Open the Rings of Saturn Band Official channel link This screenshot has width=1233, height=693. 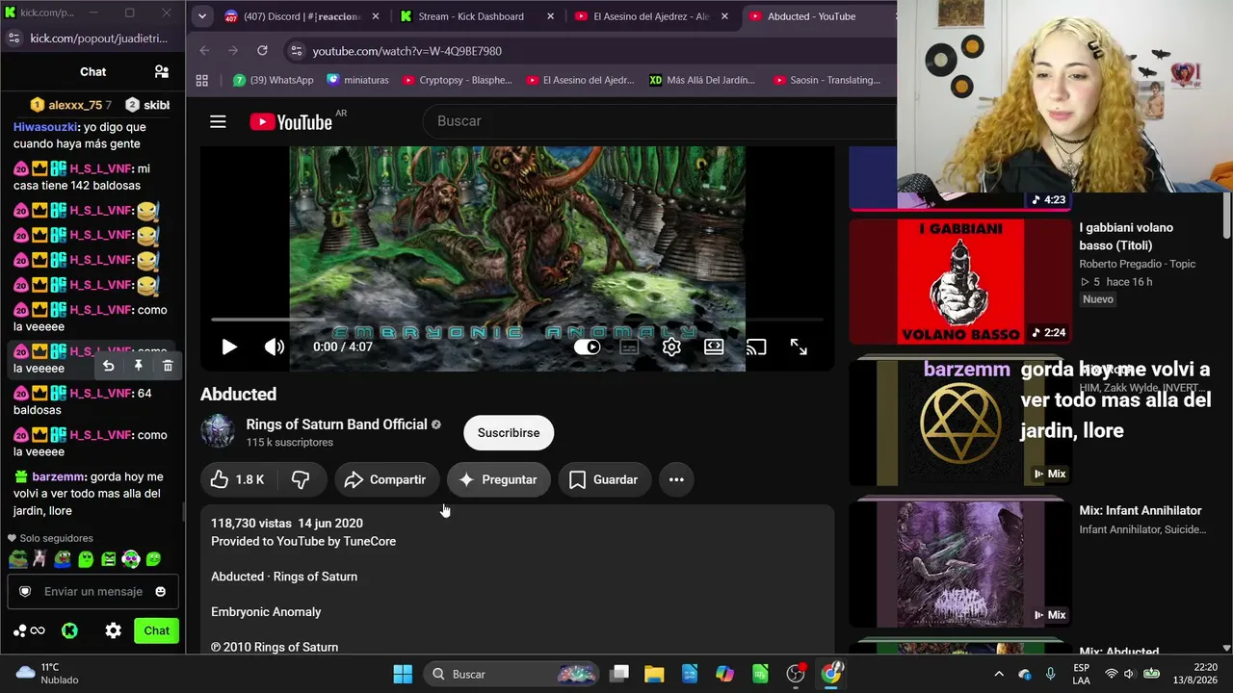(x=336, y=424)
